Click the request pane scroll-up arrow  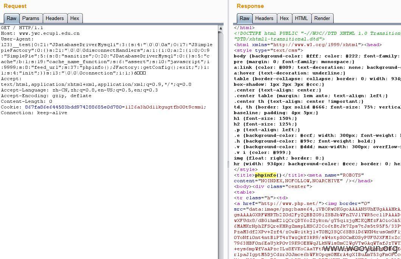(221, 28)
